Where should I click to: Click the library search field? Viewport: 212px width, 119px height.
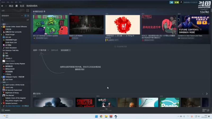pos(14,20)
